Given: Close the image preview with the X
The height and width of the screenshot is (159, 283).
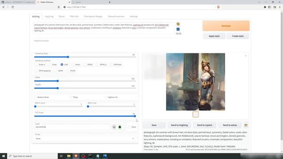Looking at the screenshot, I should point(245,56).
